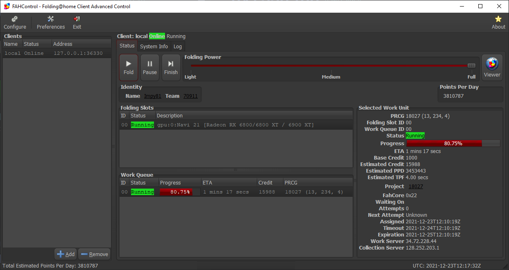The width and height of the screenshot is (509, 270).
Task: Add a new client
Action: (x=66, y=254)
